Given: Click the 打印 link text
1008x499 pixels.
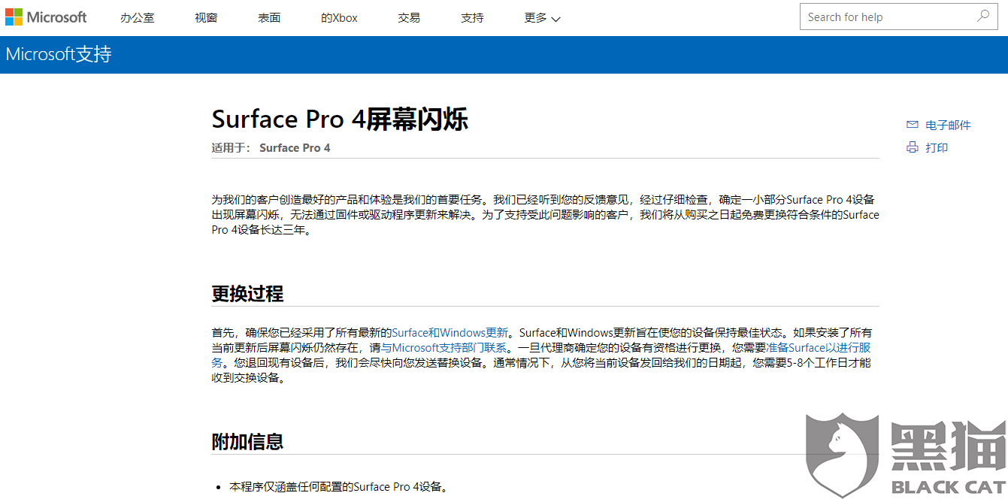Looking at the screenshot, I should pos(937,147).
